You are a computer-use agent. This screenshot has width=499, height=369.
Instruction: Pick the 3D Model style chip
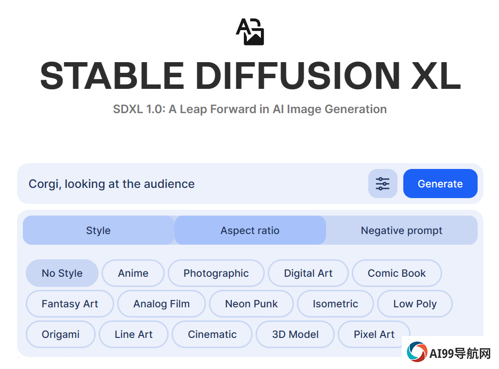pos(295,335)
